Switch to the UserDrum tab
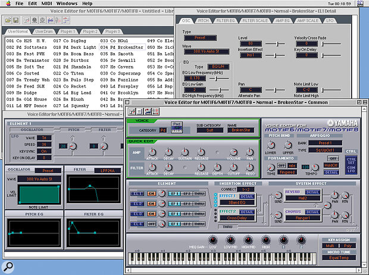 (x=44, y=32)
